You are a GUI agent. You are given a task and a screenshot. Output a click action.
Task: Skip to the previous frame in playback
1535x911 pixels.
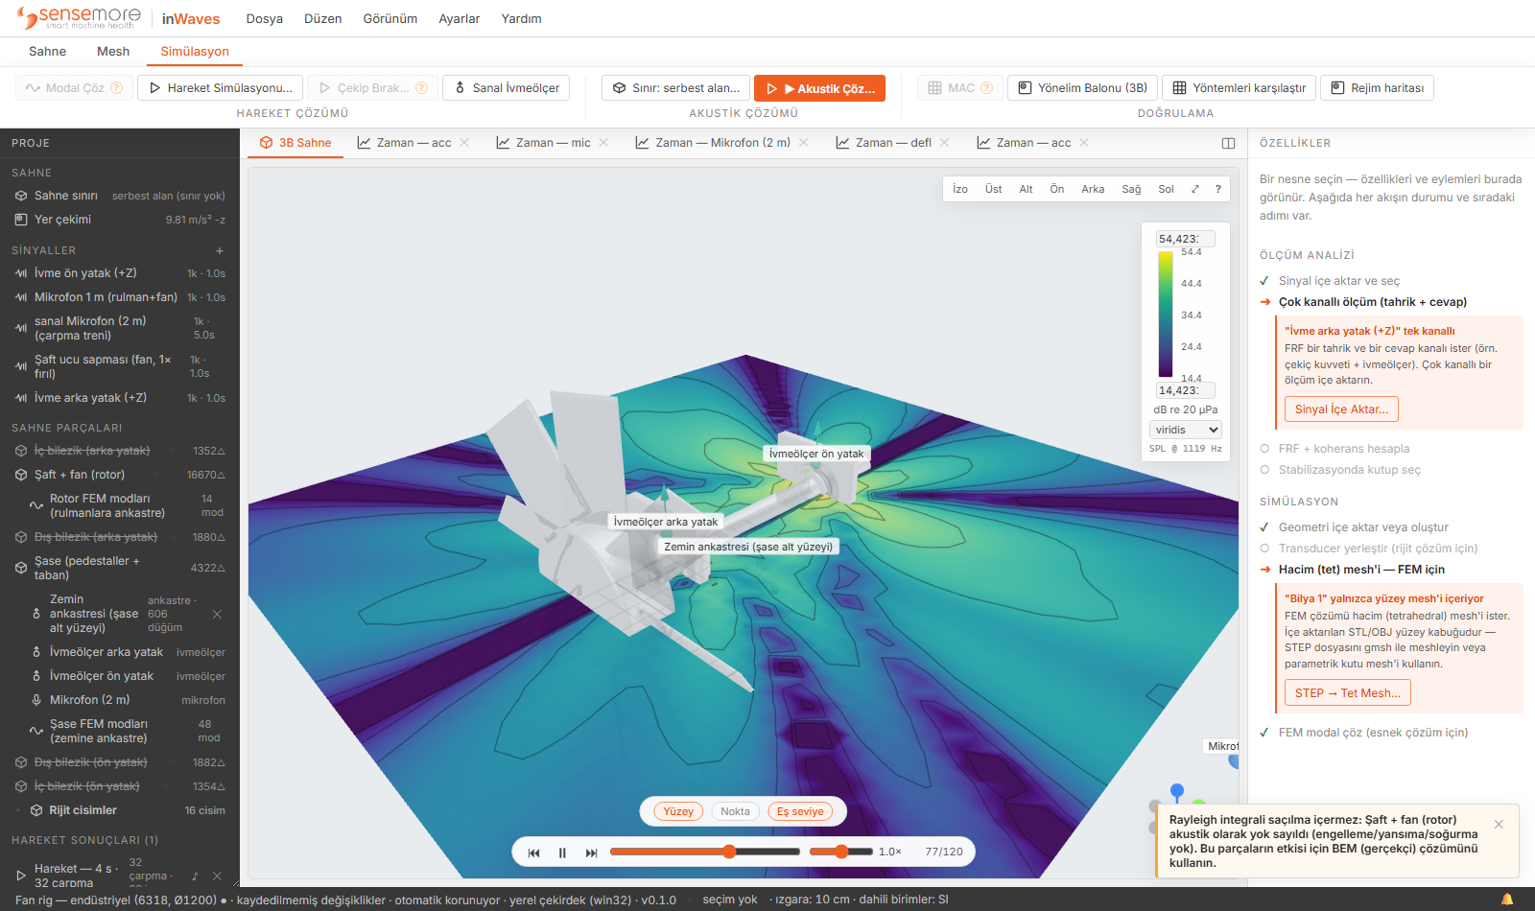click(534, 852)
